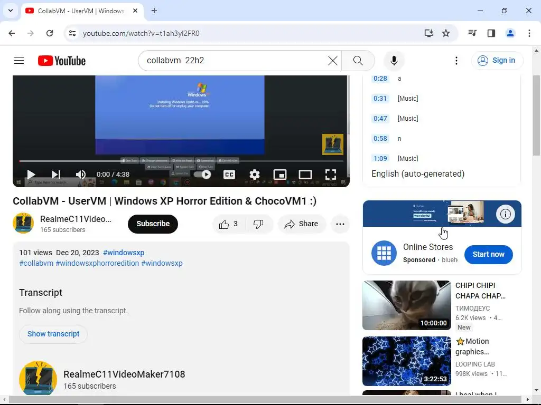Enter full screen mode
This screenshot has width=541, height=405.
331,175
